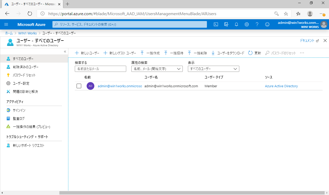This screenshot has width=329, height=195.
Task: Click the WIN1 Works breadcrumb link
Action: (x=28, y=33)
